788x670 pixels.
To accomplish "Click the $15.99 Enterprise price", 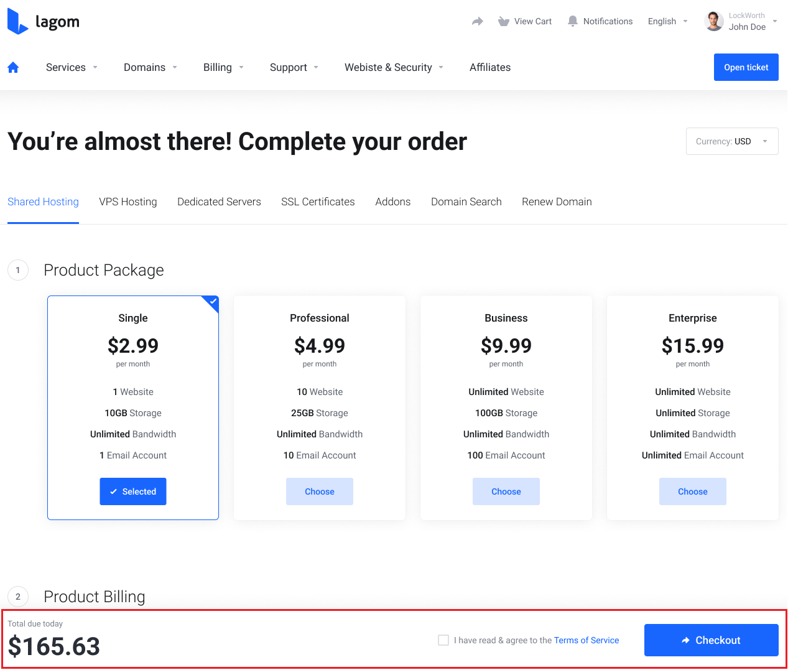I will click(693, 345).
